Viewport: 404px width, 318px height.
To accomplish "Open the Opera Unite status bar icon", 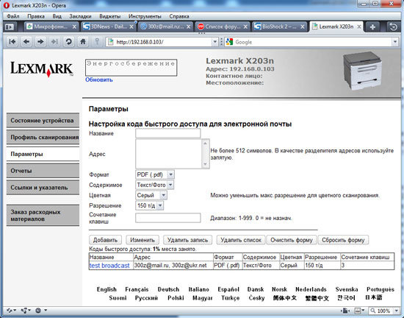I will pyautogui.click(x=26, y=310).
